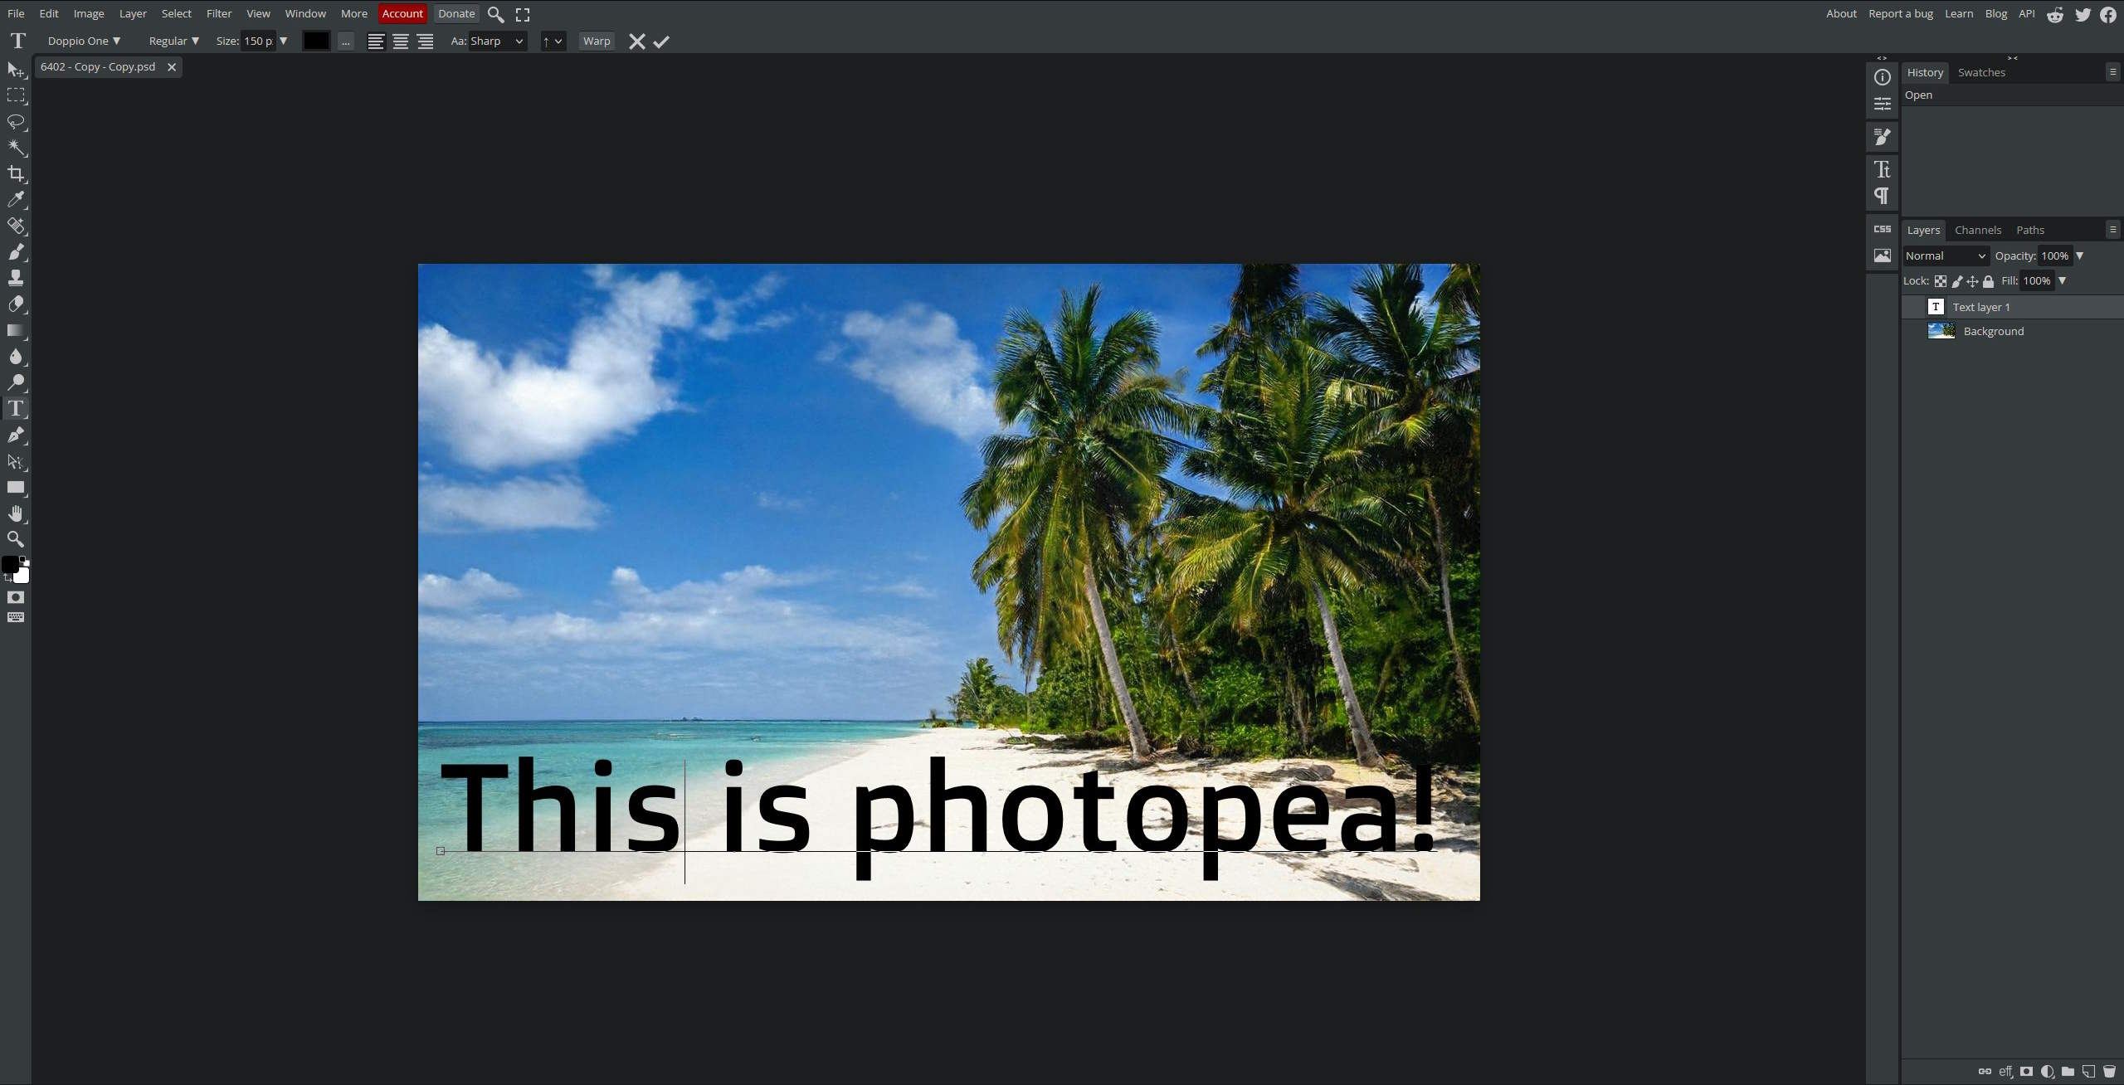This screenshot has height=1085, width=2124.
Task: Toggle fullscreen mode icon
Action: tap(523, 14)
